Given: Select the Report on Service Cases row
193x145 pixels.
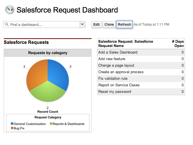Looking at the screenshot, I should (141, 85).
